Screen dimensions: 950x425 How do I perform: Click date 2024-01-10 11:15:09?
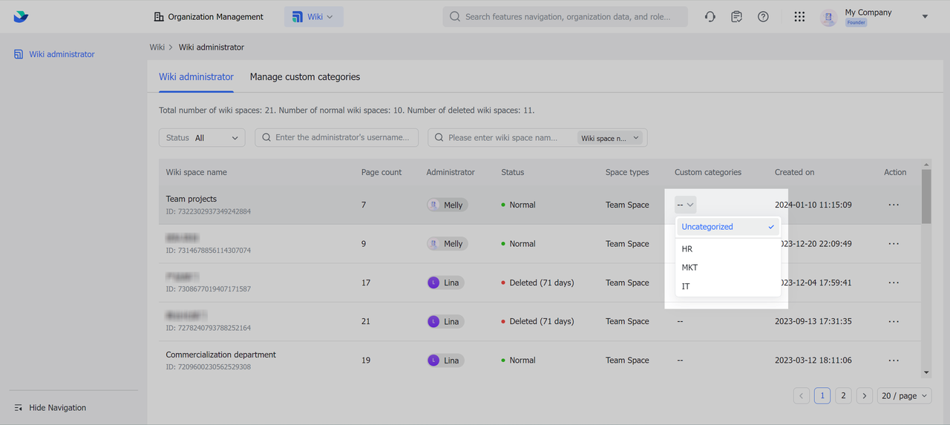(813, 205)
